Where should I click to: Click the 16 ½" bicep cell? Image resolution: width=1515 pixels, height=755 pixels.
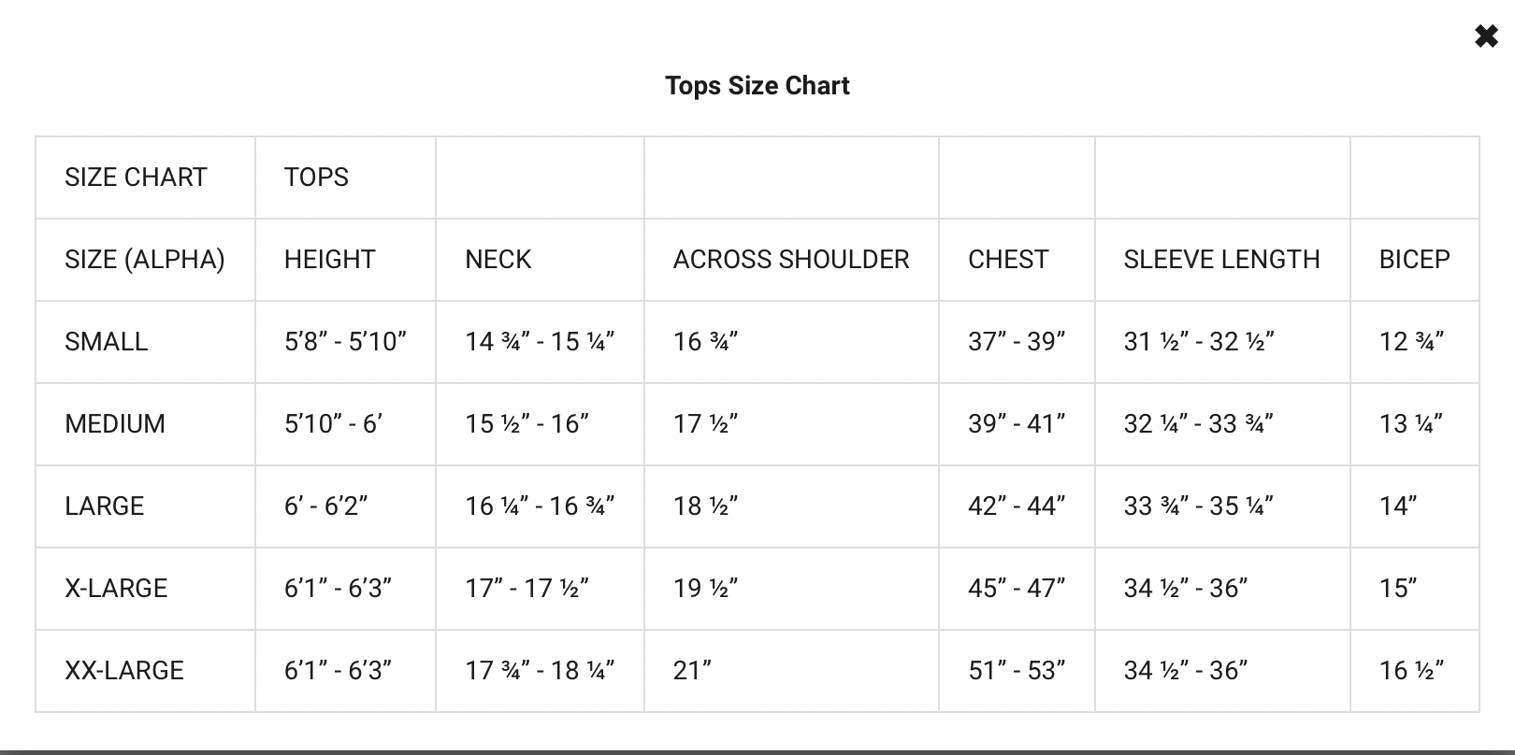[x=1412, y=670]
